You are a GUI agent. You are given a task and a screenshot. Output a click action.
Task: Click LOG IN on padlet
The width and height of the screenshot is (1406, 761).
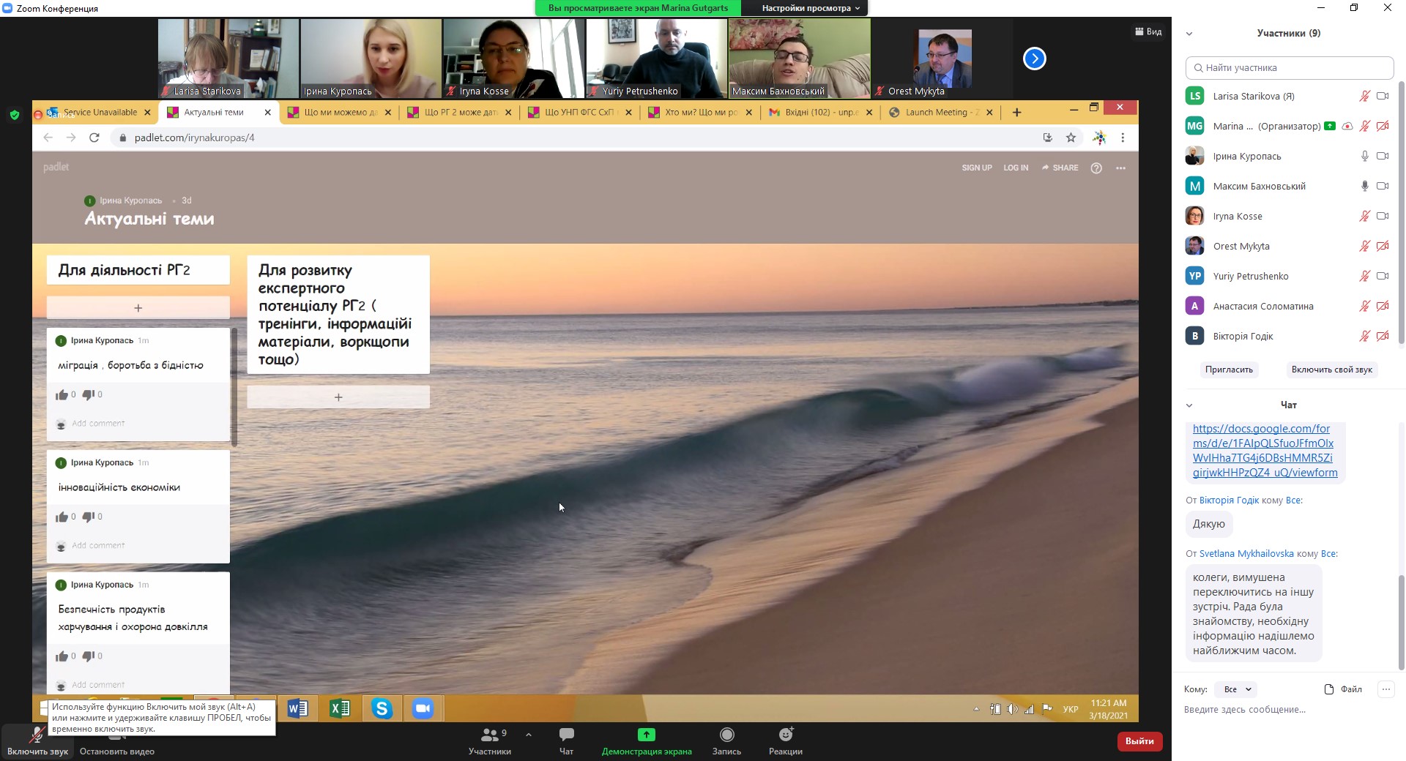[x=1016, y=168]
